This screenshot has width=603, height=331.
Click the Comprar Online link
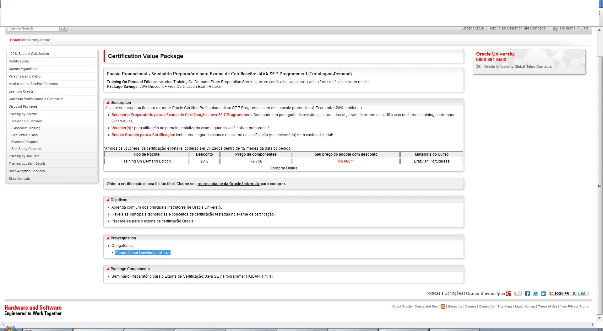click(x=283, y=168)
